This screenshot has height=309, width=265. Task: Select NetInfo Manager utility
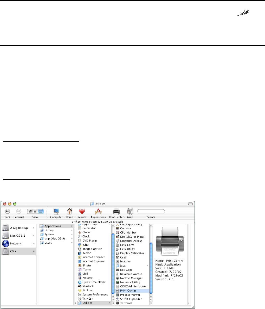(132, 278)
